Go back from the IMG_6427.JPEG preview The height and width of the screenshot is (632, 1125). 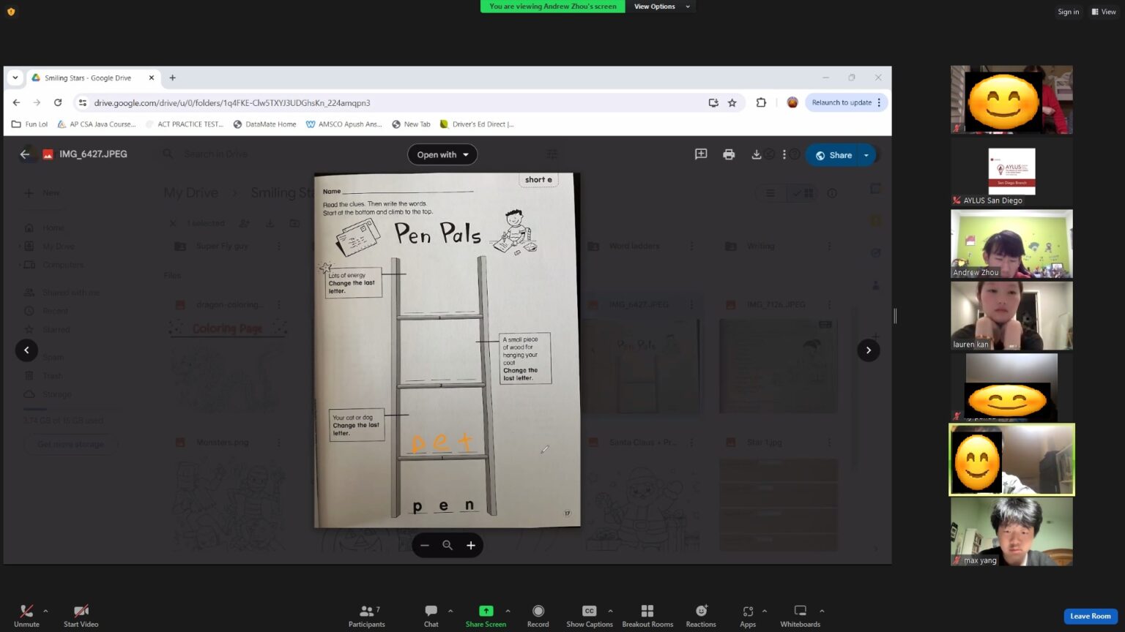tap(25, 154)
